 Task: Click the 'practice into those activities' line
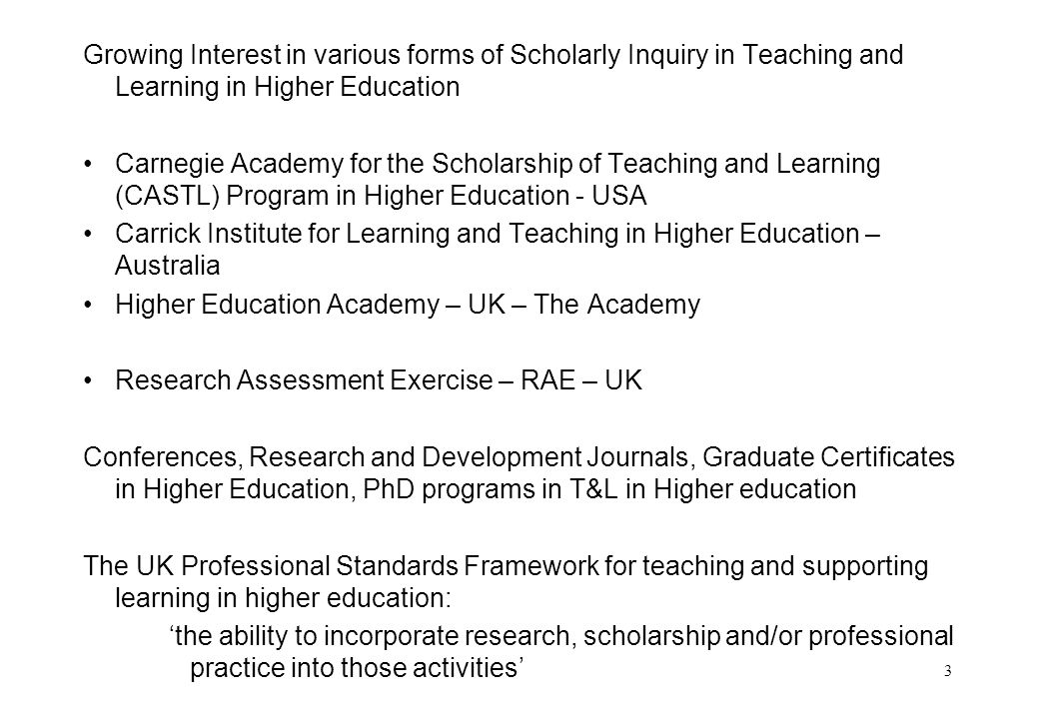point(358,667)
